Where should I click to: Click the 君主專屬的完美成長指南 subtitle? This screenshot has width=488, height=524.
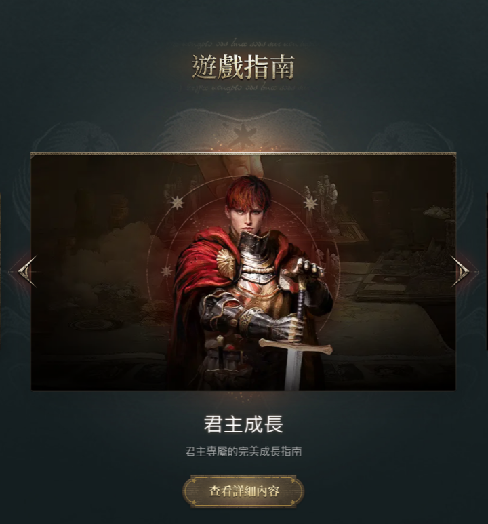click(x=243, y=451)
